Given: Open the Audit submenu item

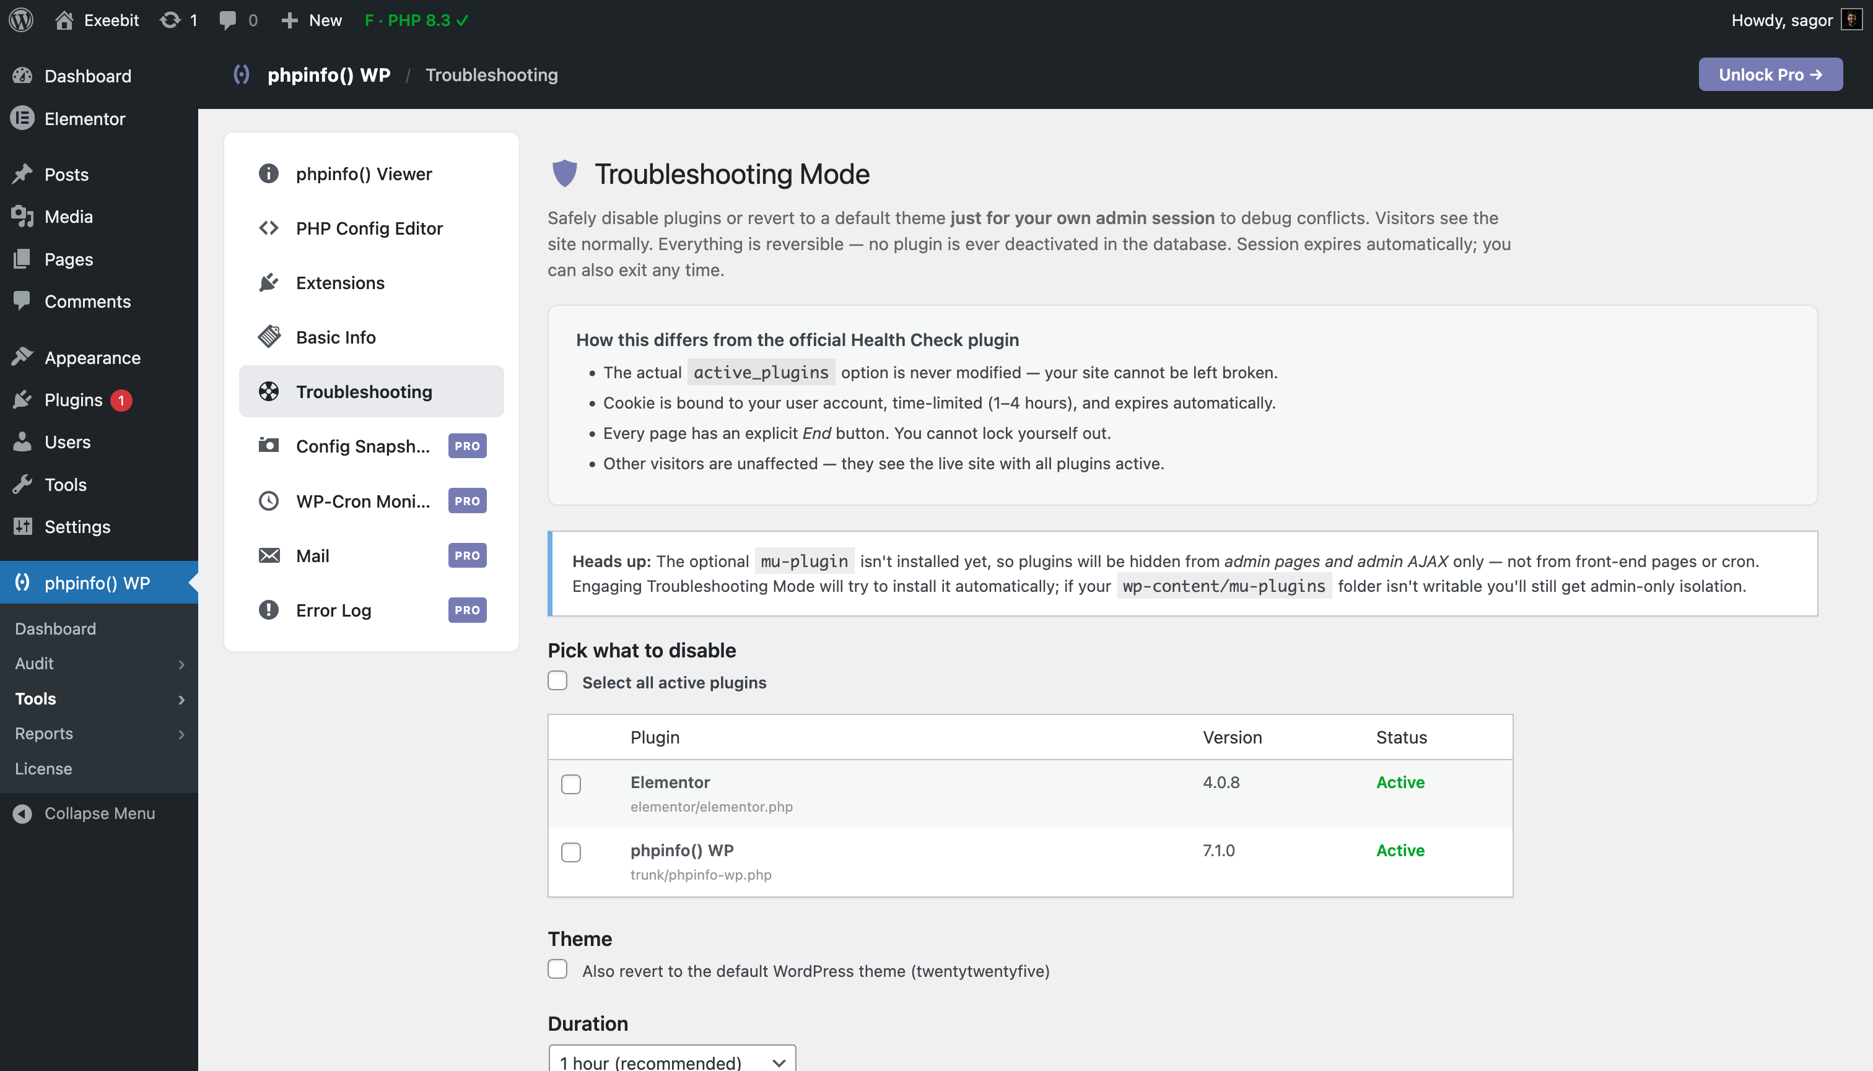Looking at the screenshot, I should coord(34,664).
